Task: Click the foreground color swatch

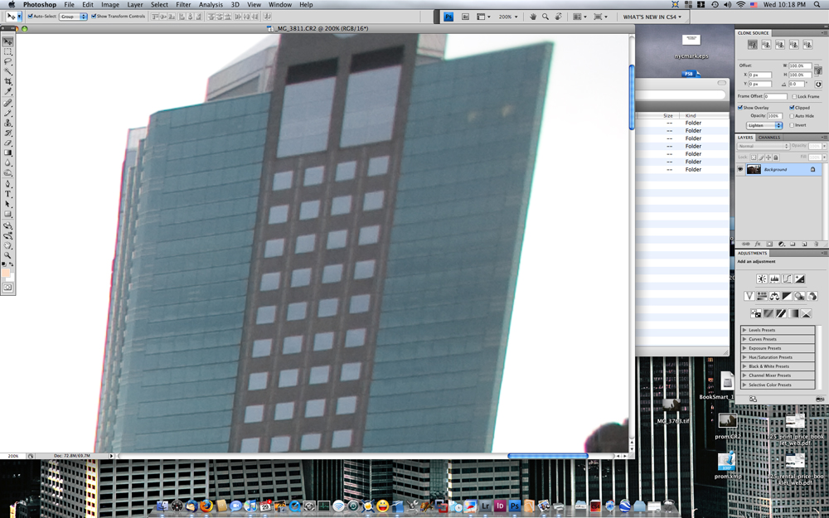Action: click(6, 273)
